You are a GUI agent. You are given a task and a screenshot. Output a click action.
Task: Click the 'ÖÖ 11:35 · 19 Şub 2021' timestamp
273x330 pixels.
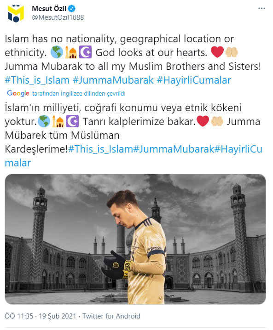(40, 316)
